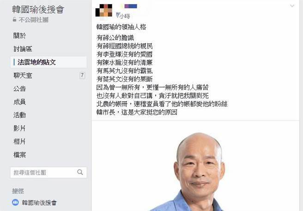Open 影片 in the sidebar

[x=19, y=129]
